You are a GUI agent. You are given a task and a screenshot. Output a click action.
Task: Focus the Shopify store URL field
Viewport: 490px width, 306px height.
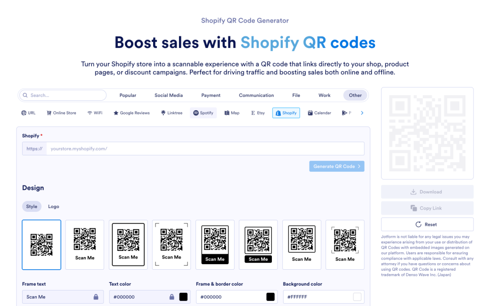(x=205, y=149)
